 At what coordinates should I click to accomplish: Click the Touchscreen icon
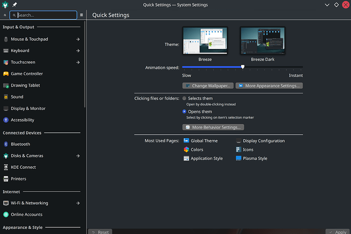(x=6, y=62)
